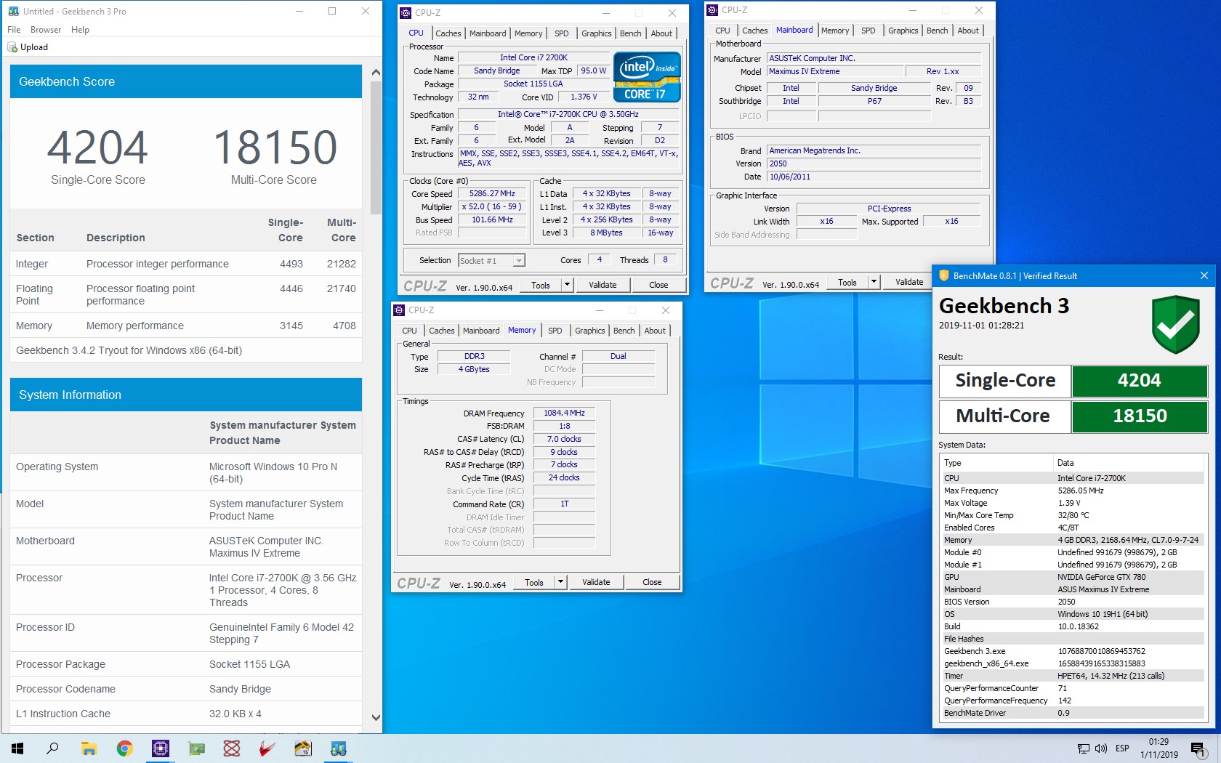The width and height of the screenshot is (1221, 763).
Task: Click the Upload icon in Geekbench toolbar
Action: [x=12, y=47]
